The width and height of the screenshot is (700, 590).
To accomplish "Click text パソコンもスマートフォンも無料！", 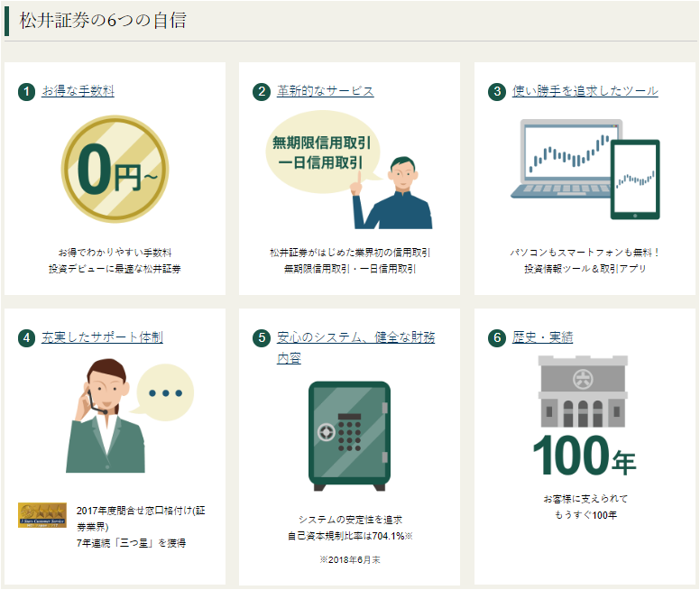I will 585,253.
